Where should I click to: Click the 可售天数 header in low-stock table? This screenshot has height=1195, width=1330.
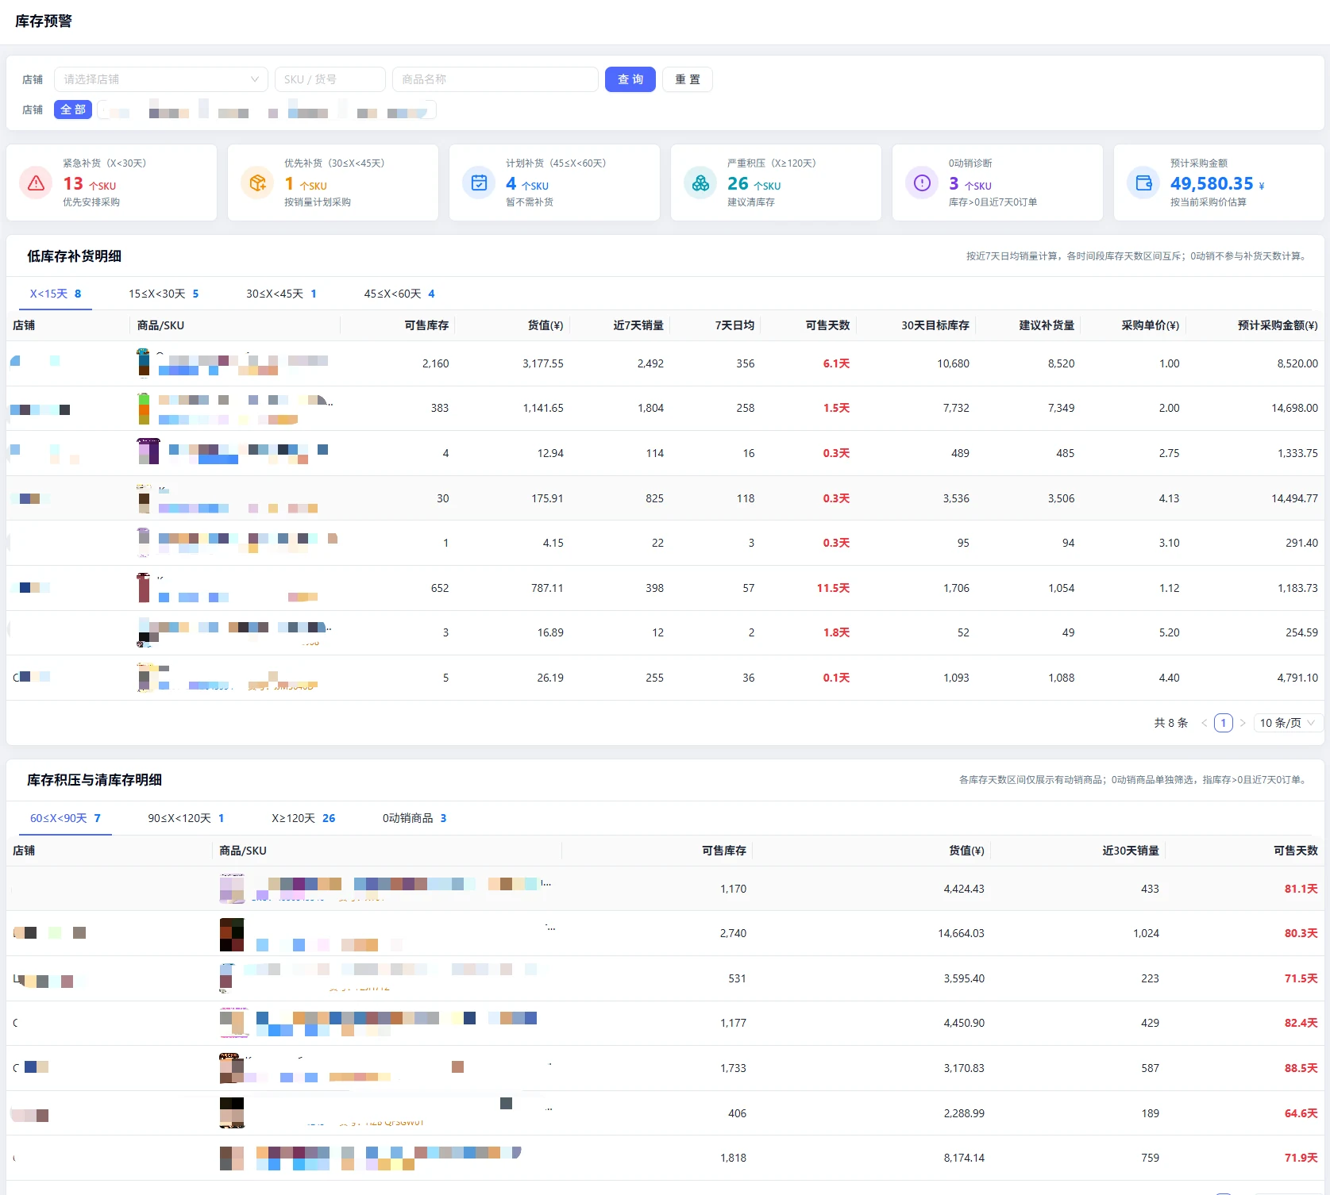tap(827, 325)
